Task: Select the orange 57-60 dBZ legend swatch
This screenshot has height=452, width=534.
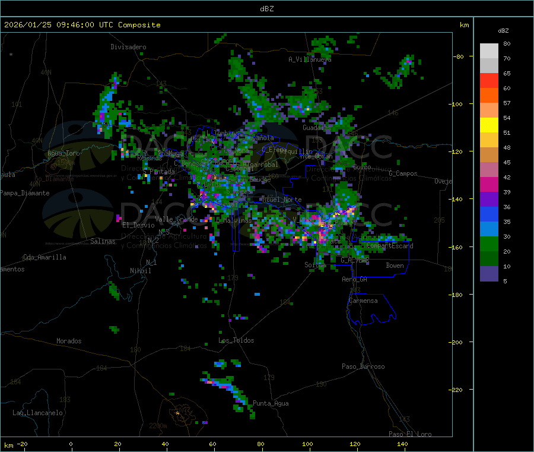Action: point(489,96)
